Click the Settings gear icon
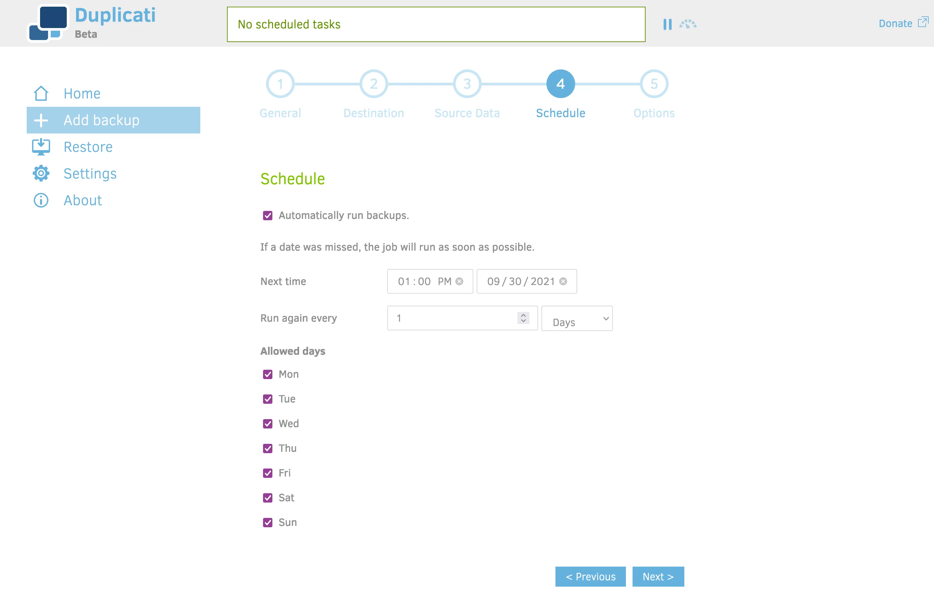The height and width of the screenshot is (608, 934). point(40,173)
